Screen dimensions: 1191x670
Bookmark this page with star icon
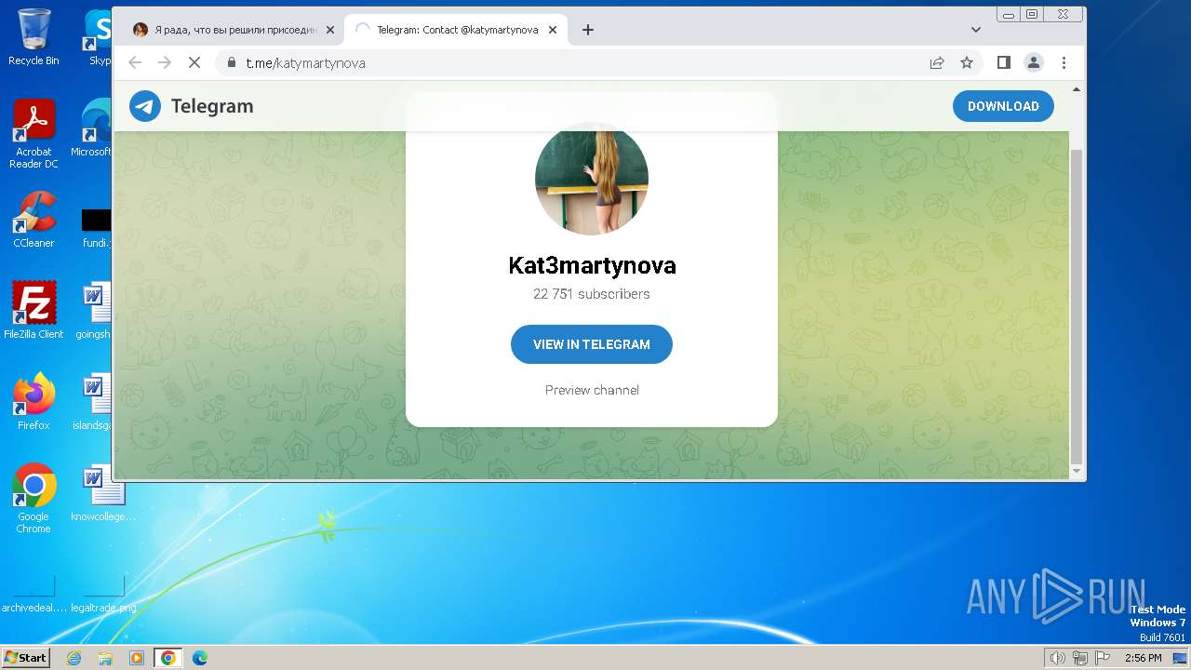[967, 62]
